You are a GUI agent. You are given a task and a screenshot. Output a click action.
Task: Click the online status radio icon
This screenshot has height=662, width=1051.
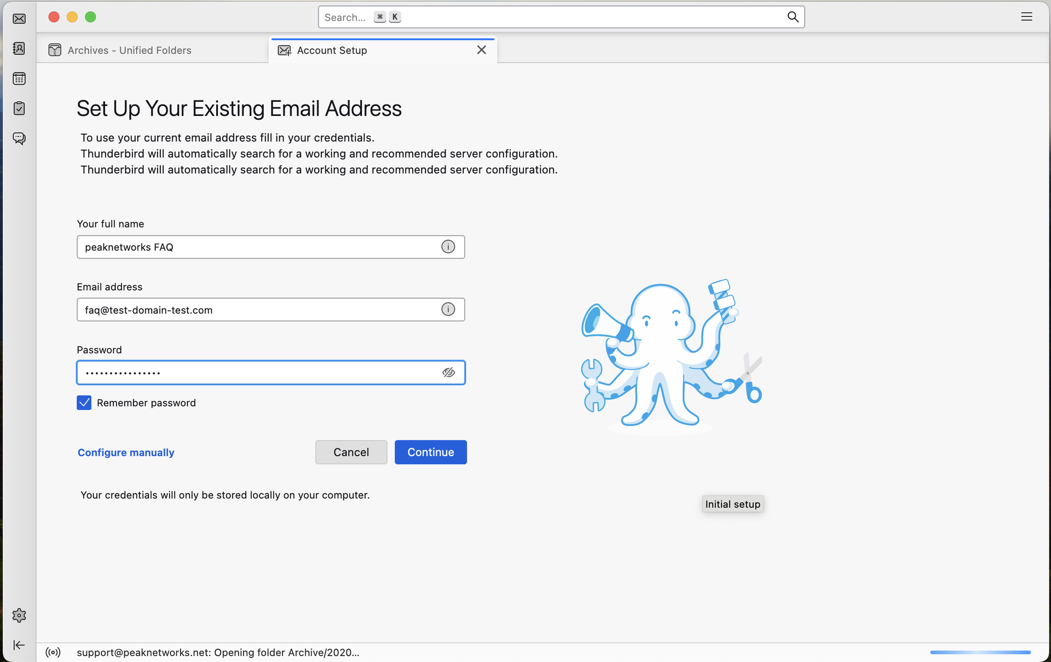click(53, 652)
